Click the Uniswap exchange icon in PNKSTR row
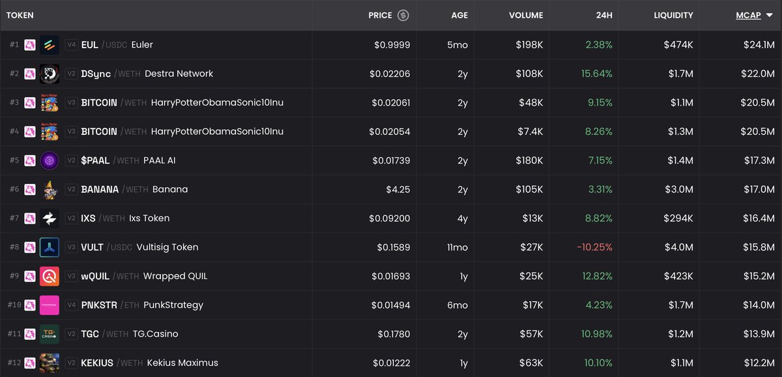Viewport: 782px width, 377px height. [30, 305]
